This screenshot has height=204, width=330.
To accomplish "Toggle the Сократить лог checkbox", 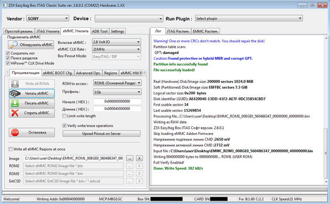I will pos(8,53).
